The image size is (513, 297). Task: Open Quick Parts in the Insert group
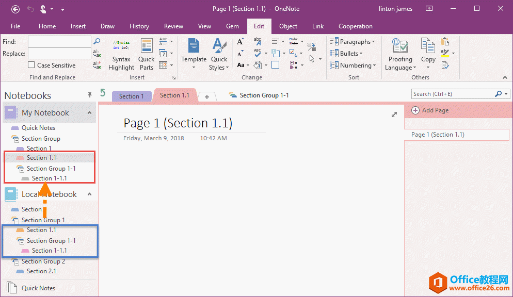146,54
